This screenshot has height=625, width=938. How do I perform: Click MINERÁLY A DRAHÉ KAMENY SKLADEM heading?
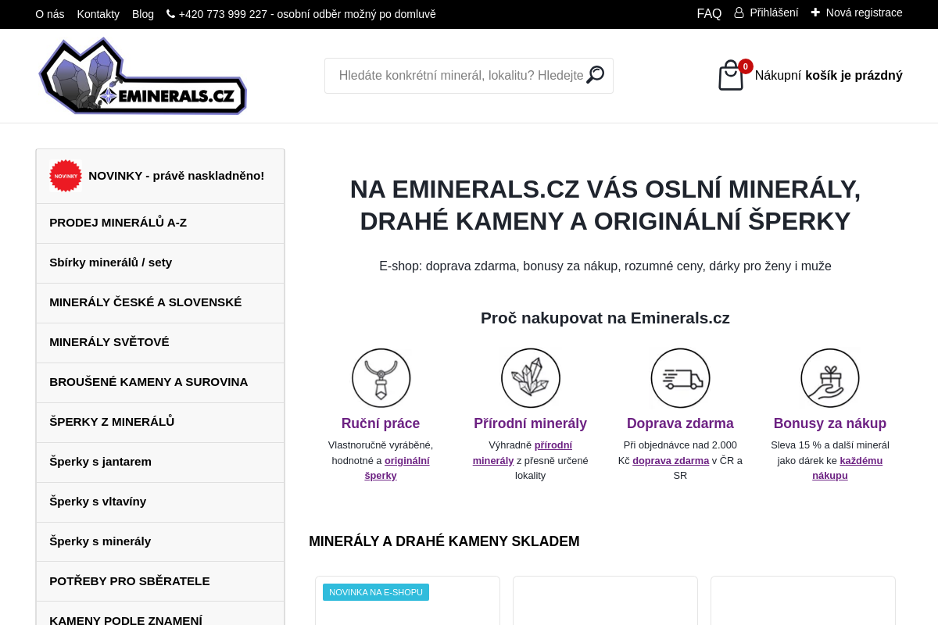(444, 541)
